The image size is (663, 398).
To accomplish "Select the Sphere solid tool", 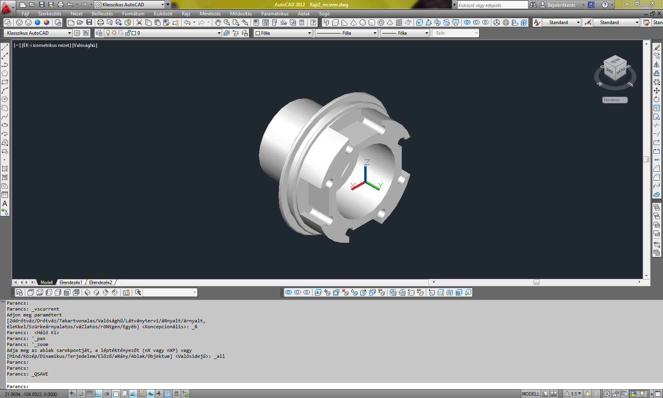I will pyautogui.click(x=363, y=22).
